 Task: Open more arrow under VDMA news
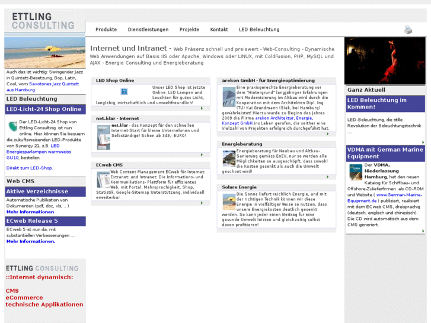(x=423, y=231)
